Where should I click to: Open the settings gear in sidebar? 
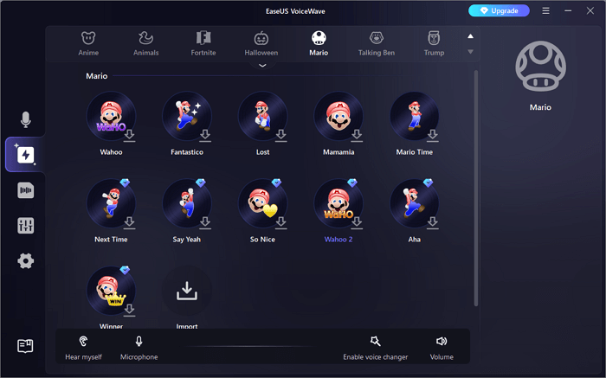(25, 261)
